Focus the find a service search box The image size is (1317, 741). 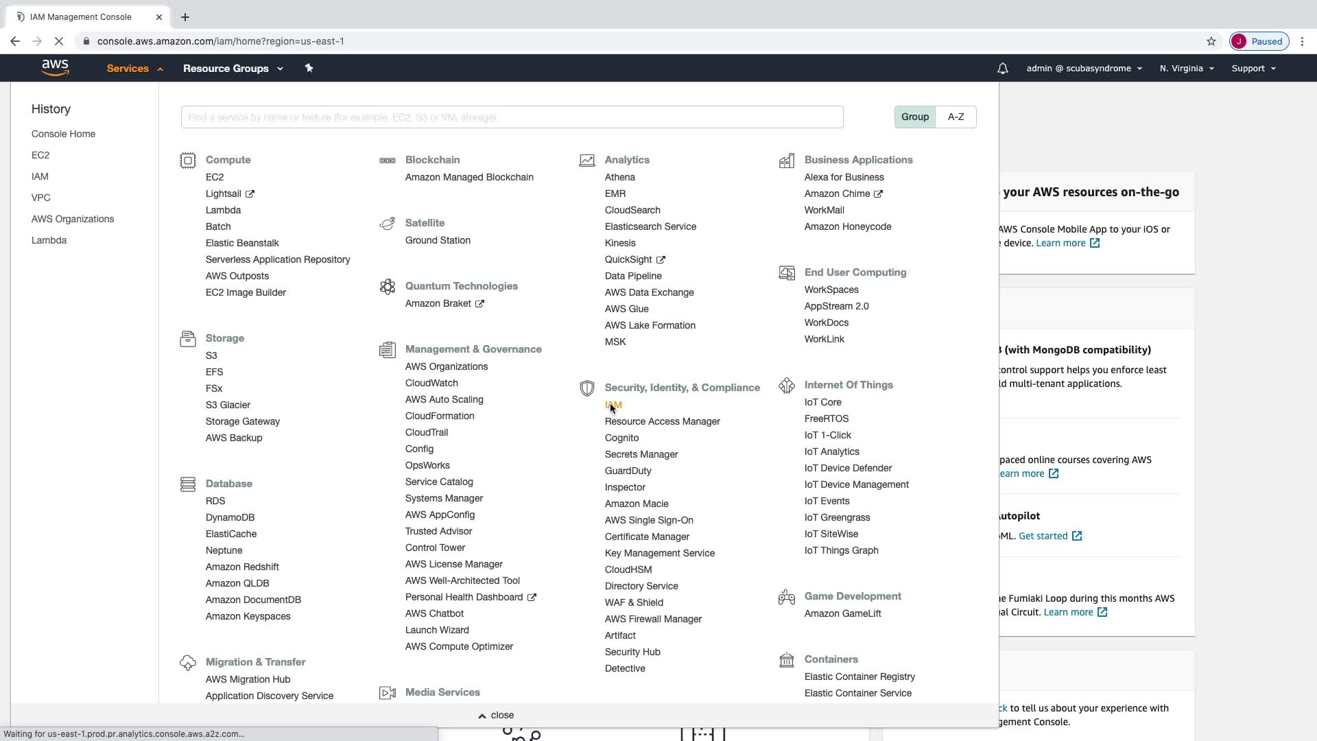point(512,117)
